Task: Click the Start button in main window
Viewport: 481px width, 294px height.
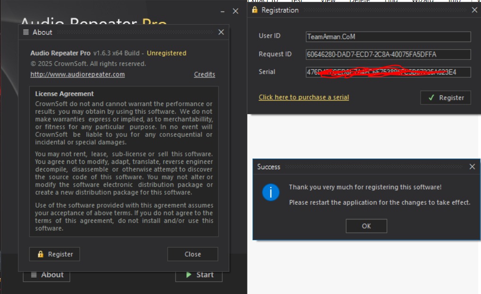Action: (x=199, y=275)
